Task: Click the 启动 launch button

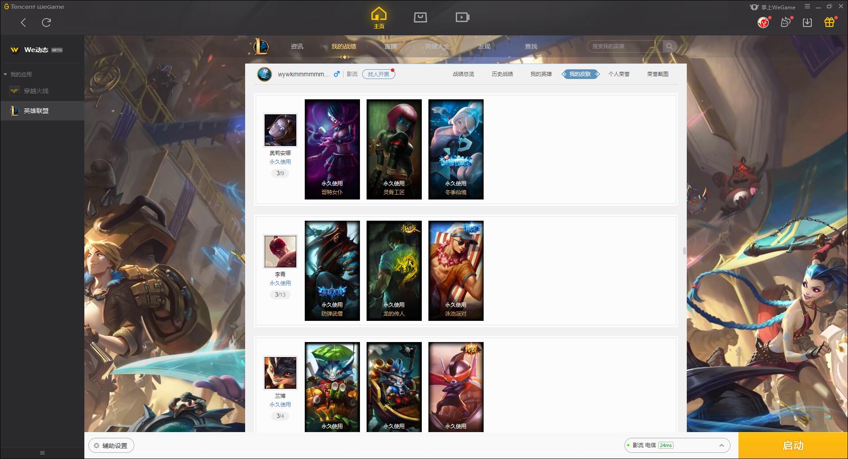Action: [x=793, y=446]
